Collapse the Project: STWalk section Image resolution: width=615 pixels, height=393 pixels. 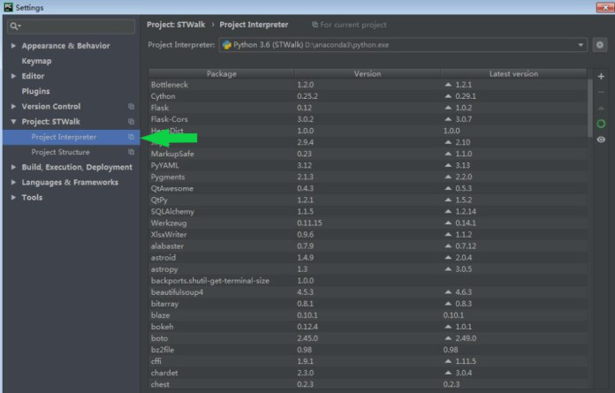point(13,122)
